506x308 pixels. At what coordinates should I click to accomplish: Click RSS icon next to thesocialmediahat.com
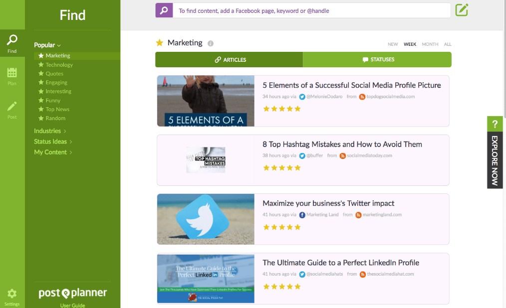pos(362,274)
